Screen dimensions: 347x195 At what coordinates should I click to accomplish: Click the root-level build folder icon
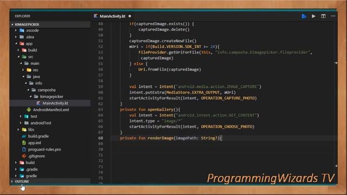pyautogui.click(x=22, y=162)
